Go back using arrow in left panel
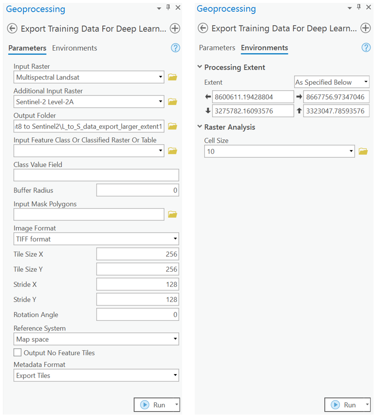 pyautogui.click(x=12, y=28)
